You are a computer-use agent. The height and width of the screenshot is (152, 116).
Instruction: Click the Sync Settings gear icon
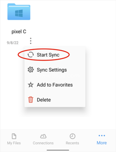click(x=31, y=70)
